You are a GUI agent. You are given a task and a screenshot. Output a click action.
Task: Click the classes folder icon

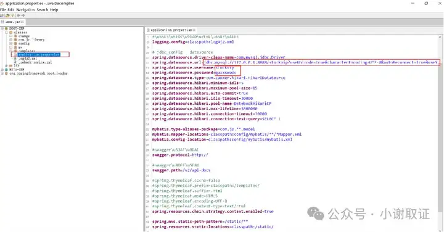tap(10, 32)
